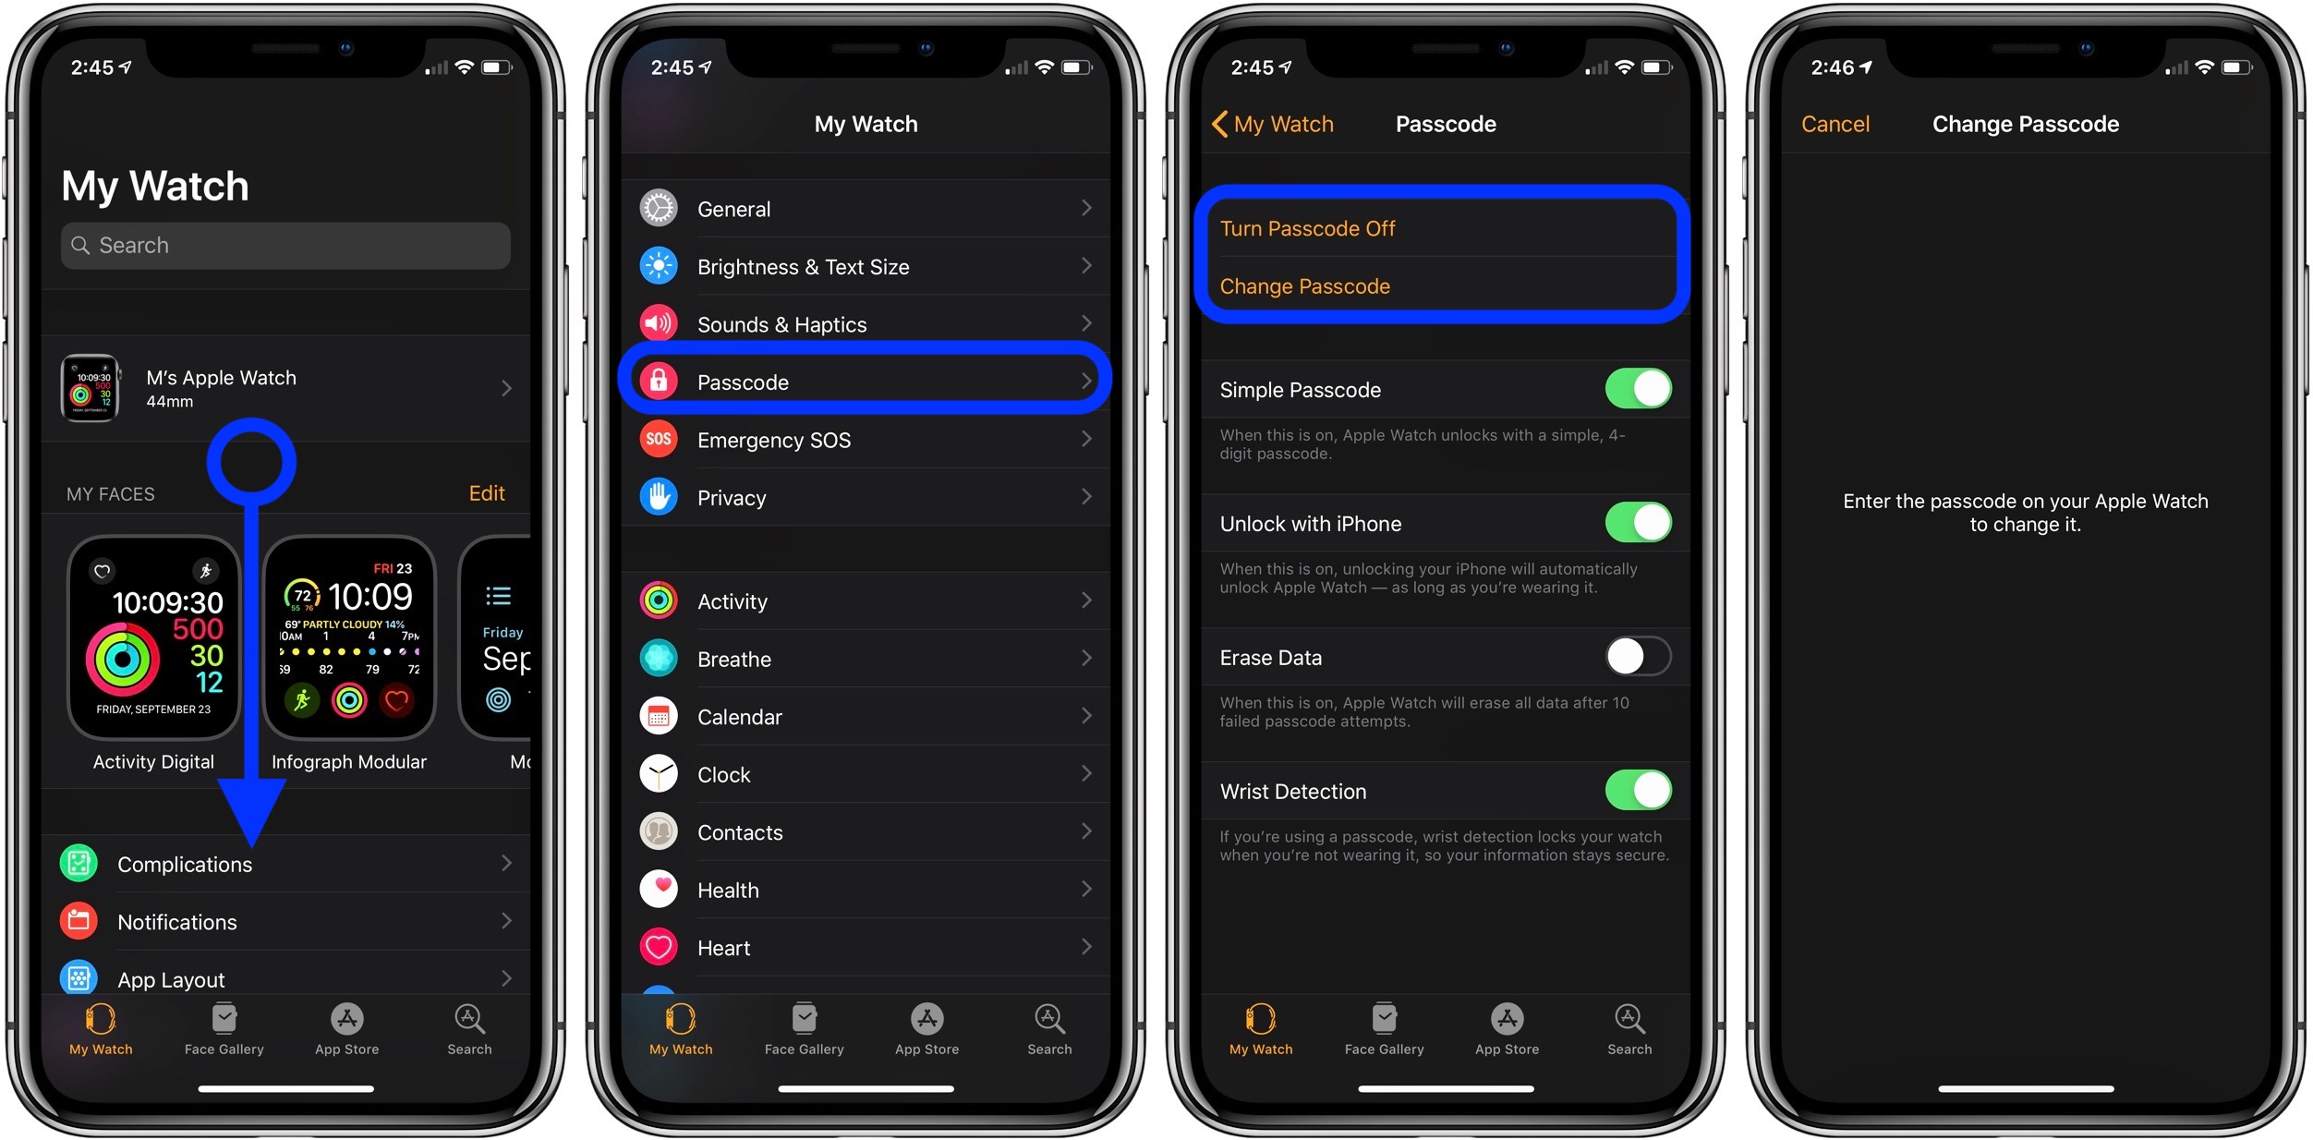Tap the Sounds & Haptics icon

coord(662,321)
